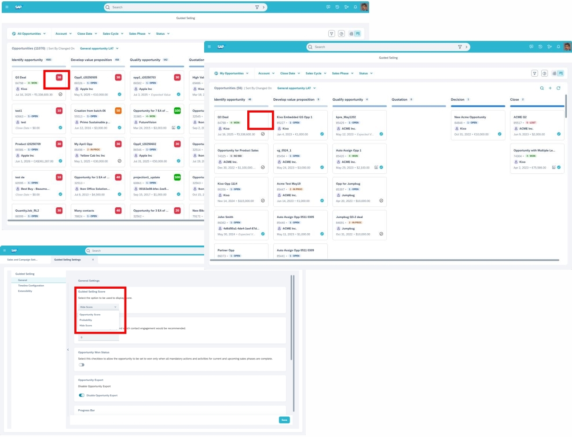This screenshot has height=437, width=572.
Task: Click filter button in All Opportunities toolbar
Action: coord(332,33)
